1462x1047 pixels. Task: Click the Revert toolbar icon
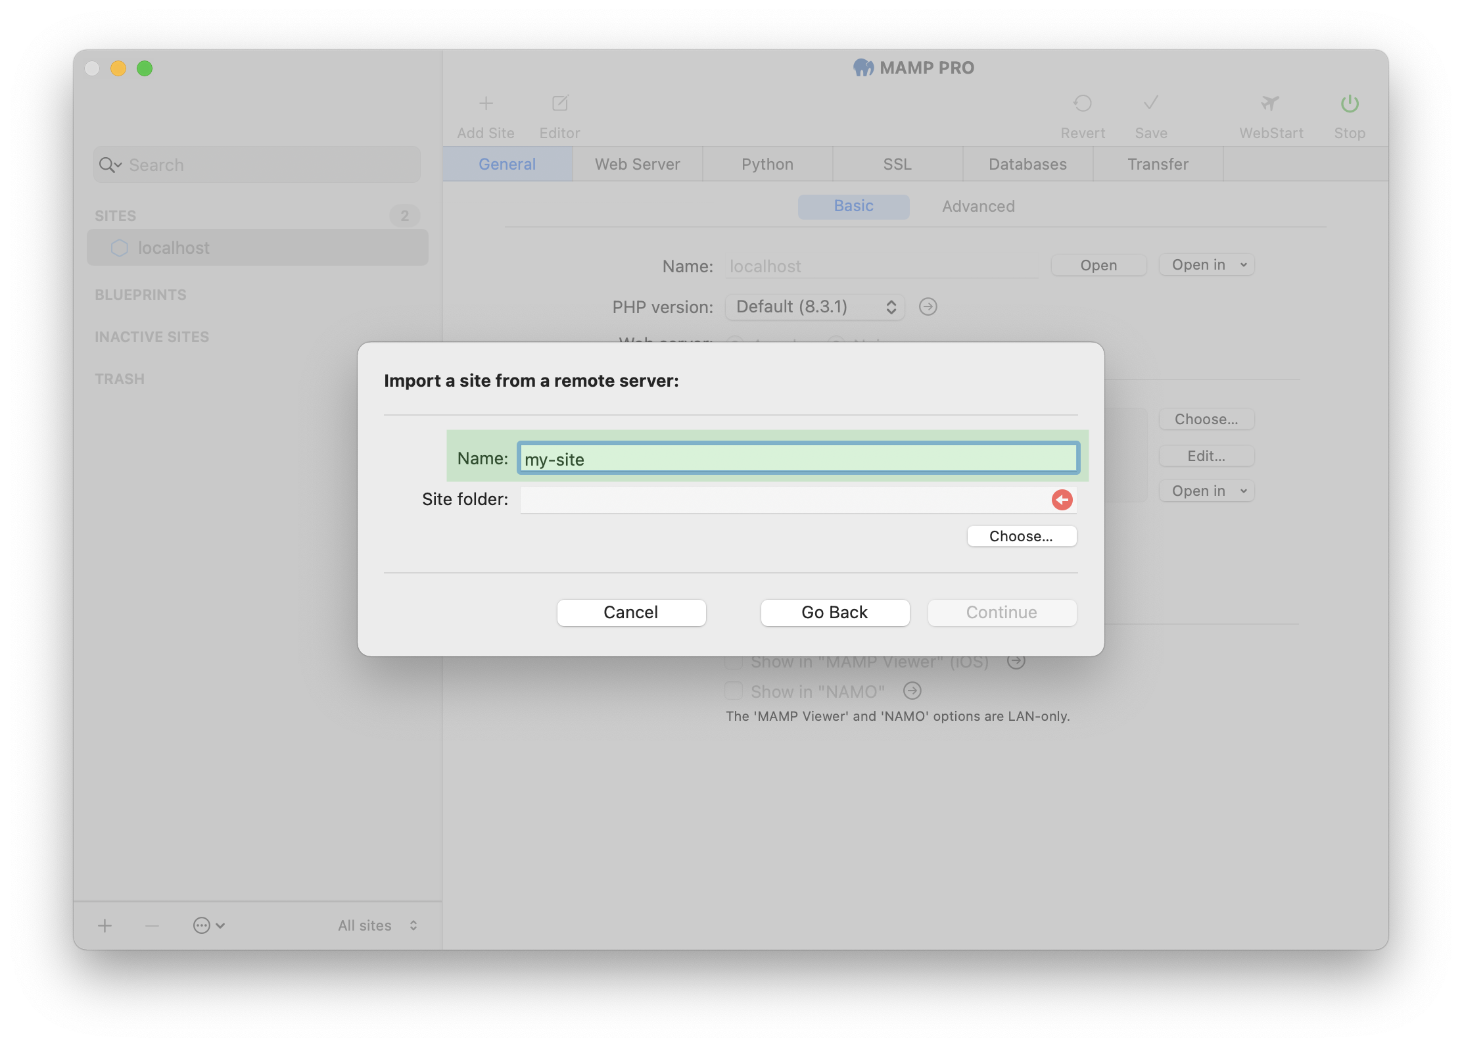click(x=1082, y=103)
